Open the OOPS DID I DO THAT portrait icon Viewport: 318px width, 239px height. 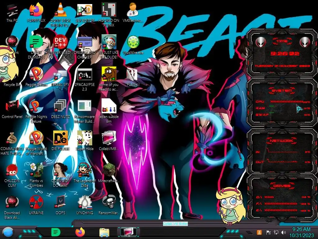point(61,175)
